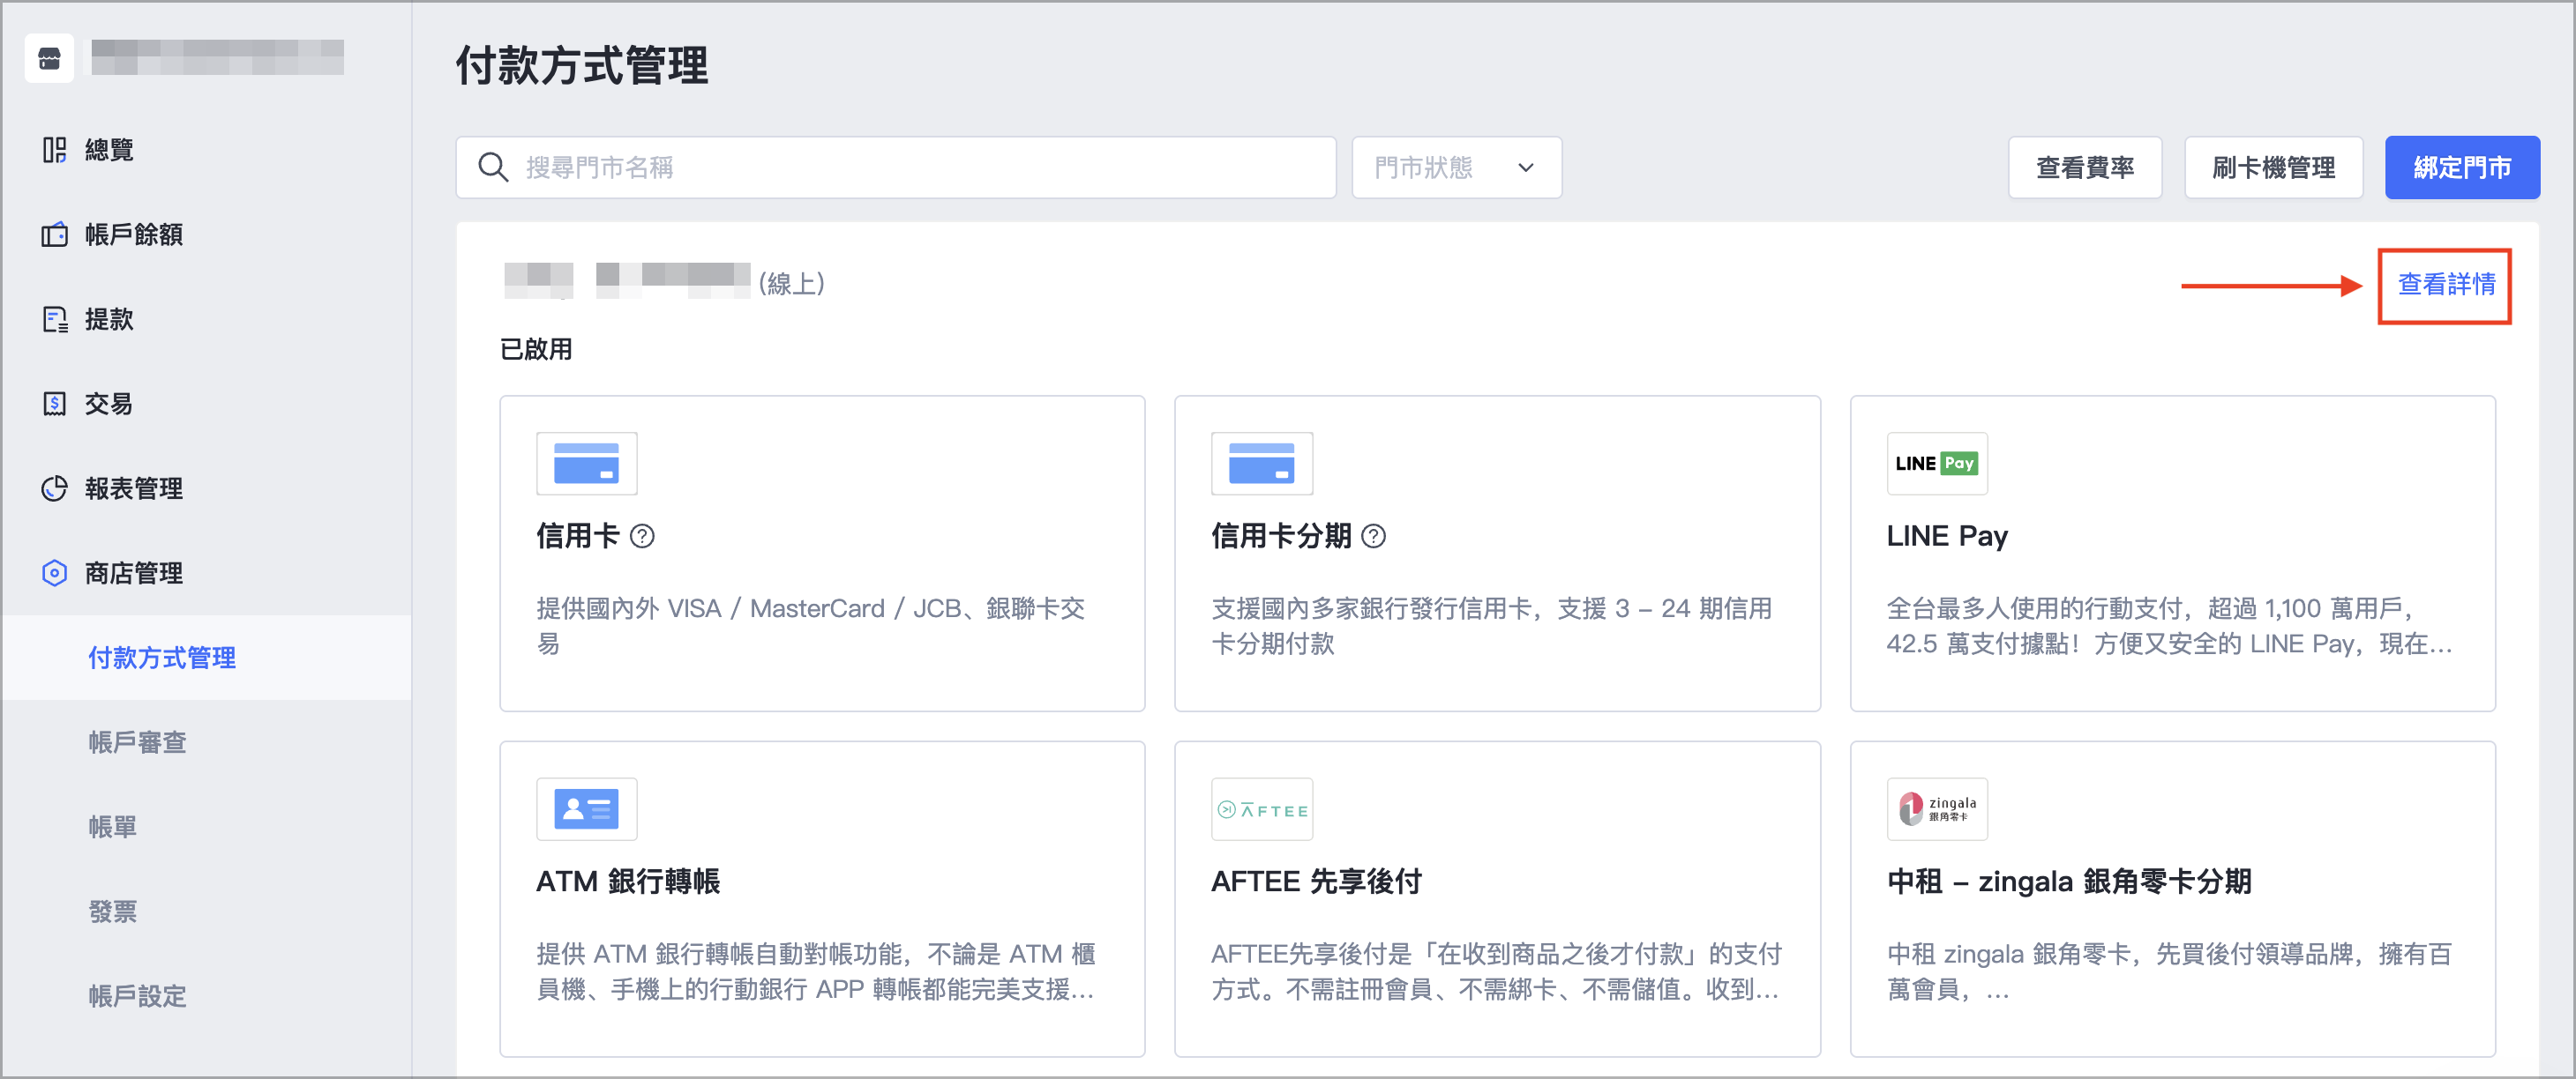
Task: Click the magnifier icon in search box
Action: click(493, 167)
